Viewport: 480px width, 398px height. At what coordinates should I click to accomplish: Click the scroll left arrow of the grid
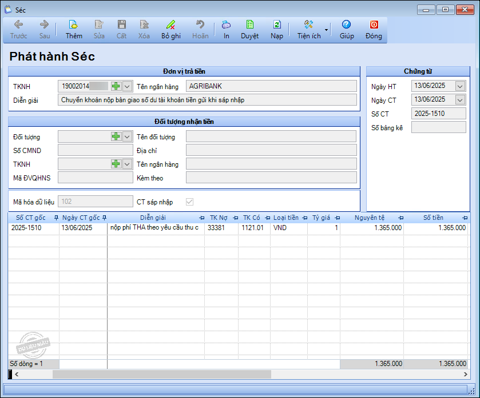coord(17,374)
